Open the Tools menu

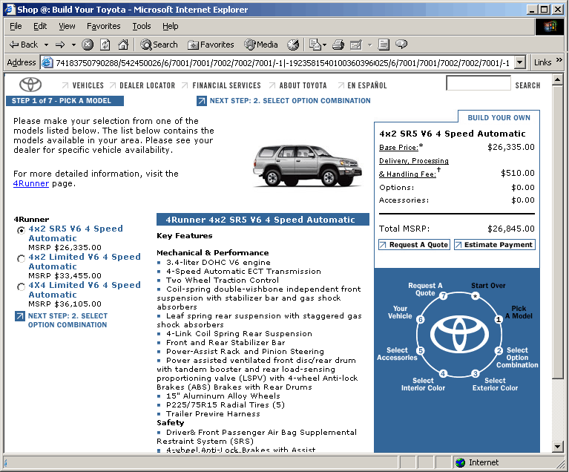(x=141, y=26)
